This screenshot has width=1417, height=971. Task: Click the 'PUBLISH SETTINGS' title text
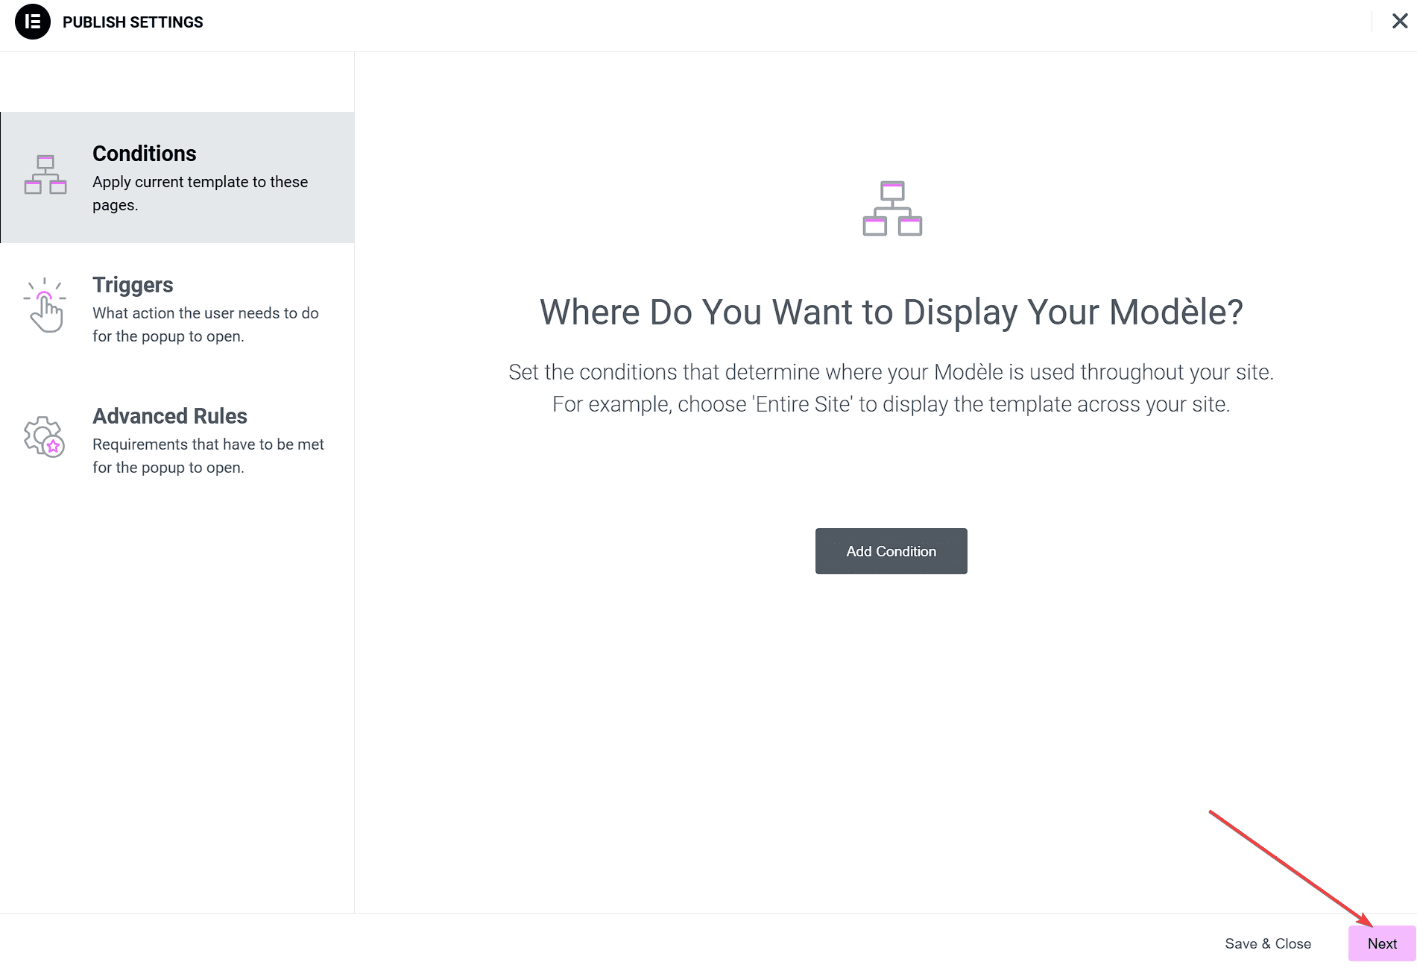[133, 22]
